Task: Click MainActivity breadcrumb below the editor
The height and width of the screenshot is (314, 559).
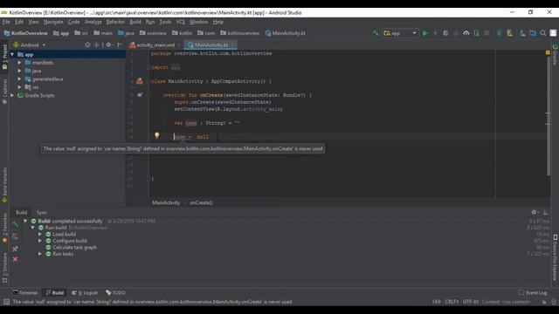Action: pyautogui.click(x=166, y=202)
